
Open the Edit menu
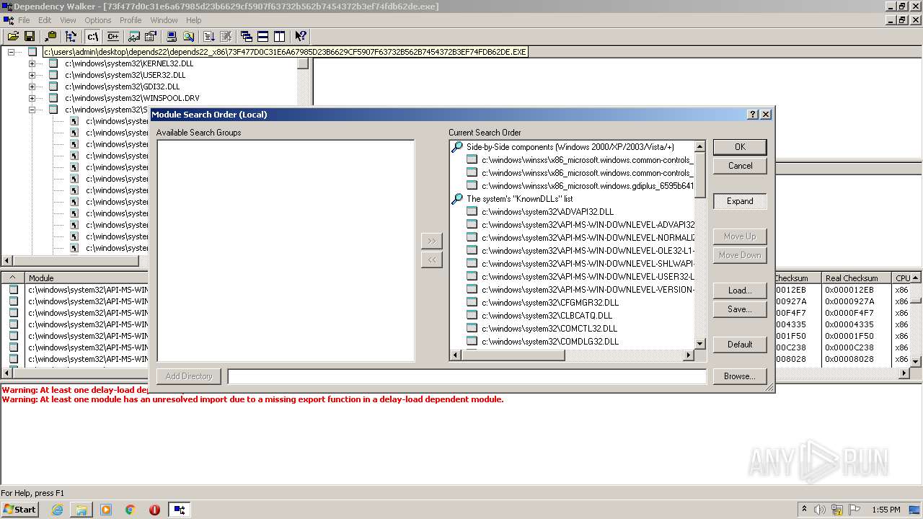[x=45, y=20]
